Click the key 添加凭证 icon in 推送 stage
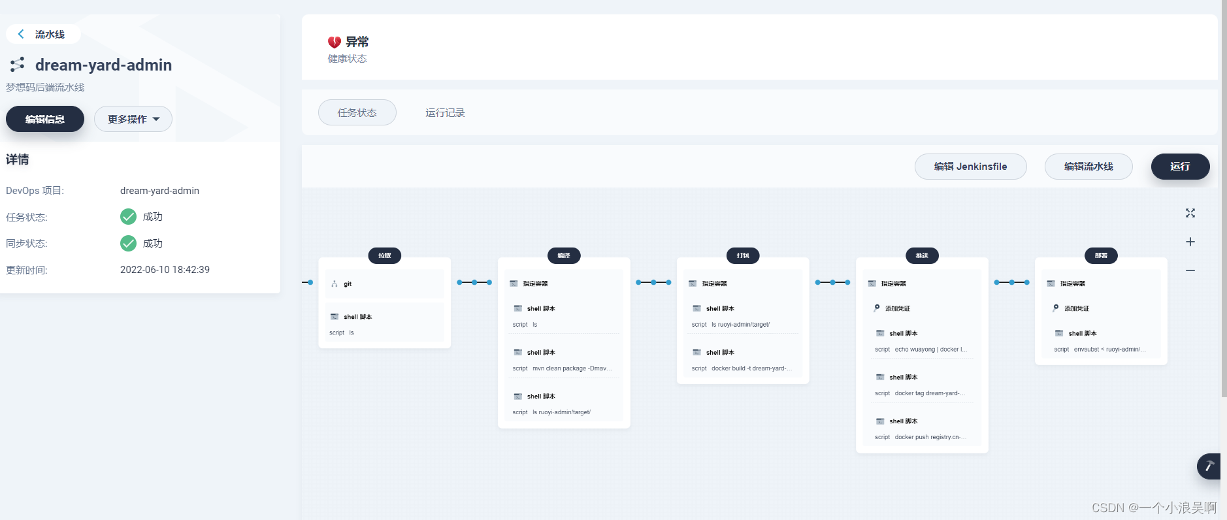The height and width of the screenshot is (520, 1227). tap(877, 308)
